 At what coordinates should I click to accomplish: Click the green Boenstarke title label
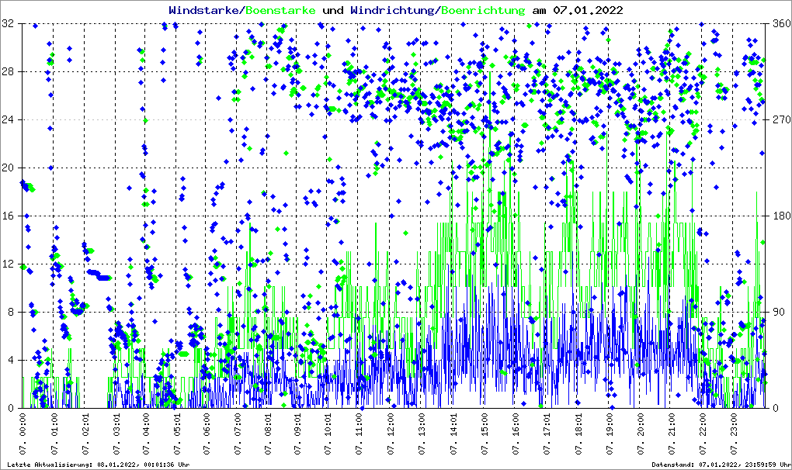click(x=280, y=10)
